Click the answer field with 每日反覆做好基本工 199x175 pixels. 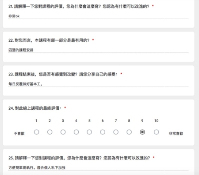pos(98,84)
